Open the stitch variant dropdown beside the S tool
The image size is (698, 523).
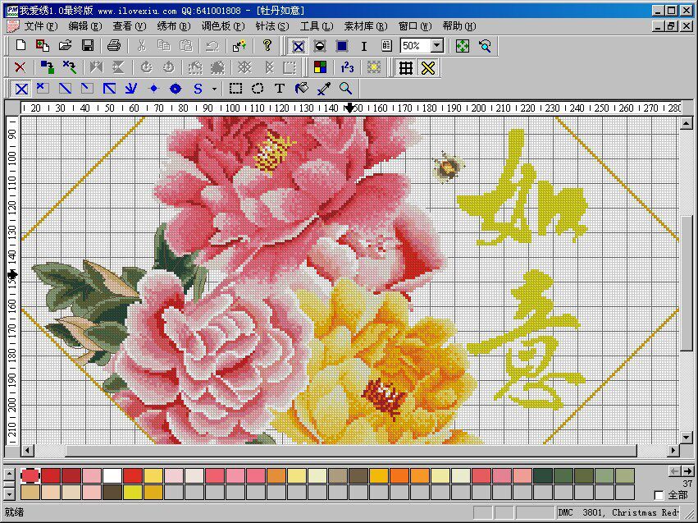(x=216, y=89)
